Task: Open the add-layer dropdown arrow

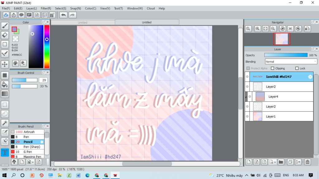Action: coord(275,162)
